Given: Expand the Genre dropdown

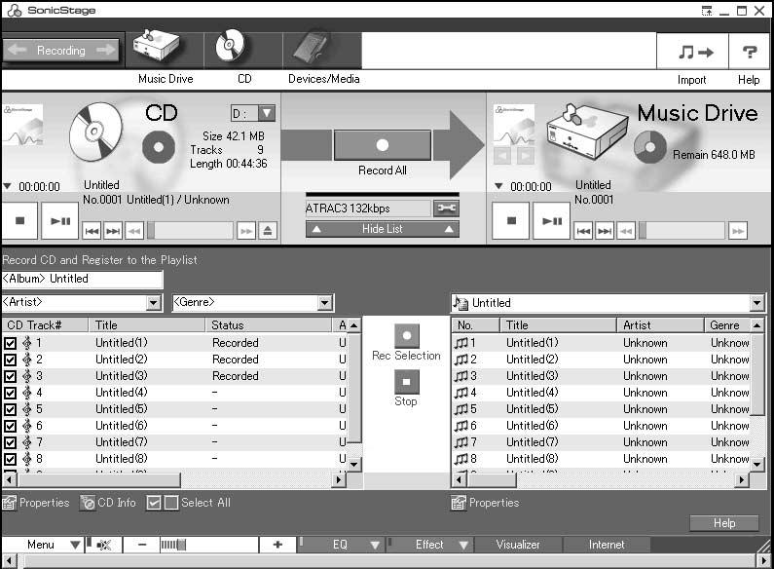Looking at the screenshot, I should click(x=324, y=302).
